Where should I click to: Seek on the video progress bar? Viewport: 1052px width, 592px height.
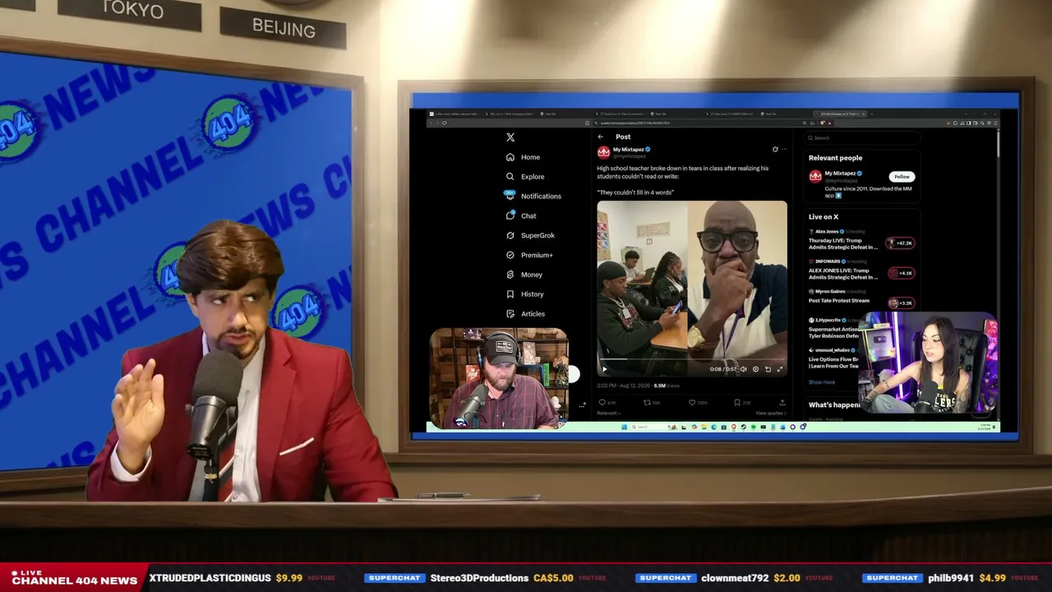click(x=691, y=359)
